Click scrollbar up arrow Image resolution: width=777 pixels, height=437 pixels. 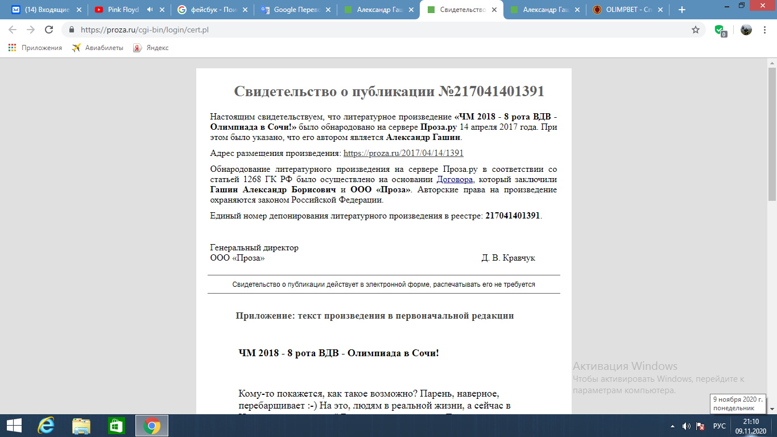(772, 61)
